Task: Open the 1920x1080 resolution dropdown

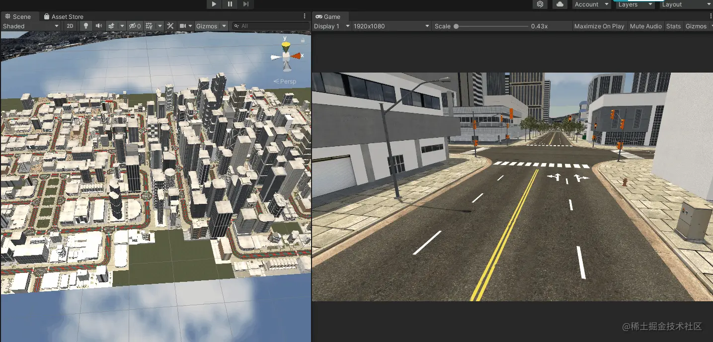Action: (391, 26)
